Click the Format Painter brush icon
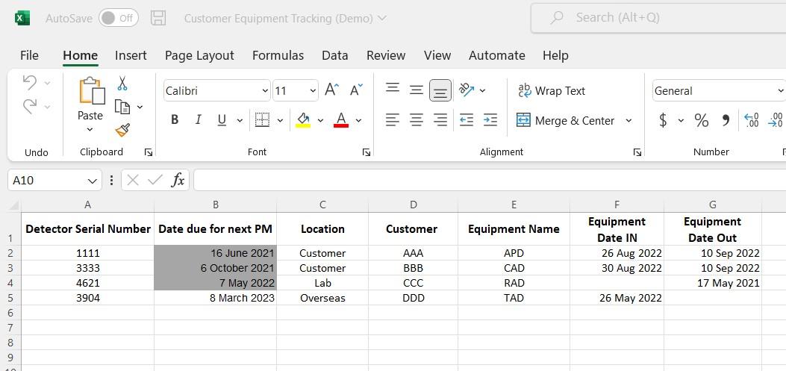Viewport: 786px width, 371px height. click(x=122, y=131)
